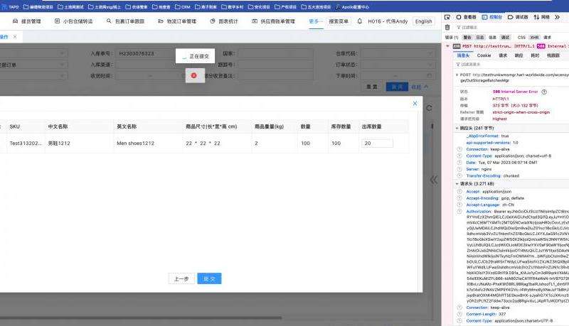
Task: Expand the 更多 menu
Action: [x=316, y=21]
